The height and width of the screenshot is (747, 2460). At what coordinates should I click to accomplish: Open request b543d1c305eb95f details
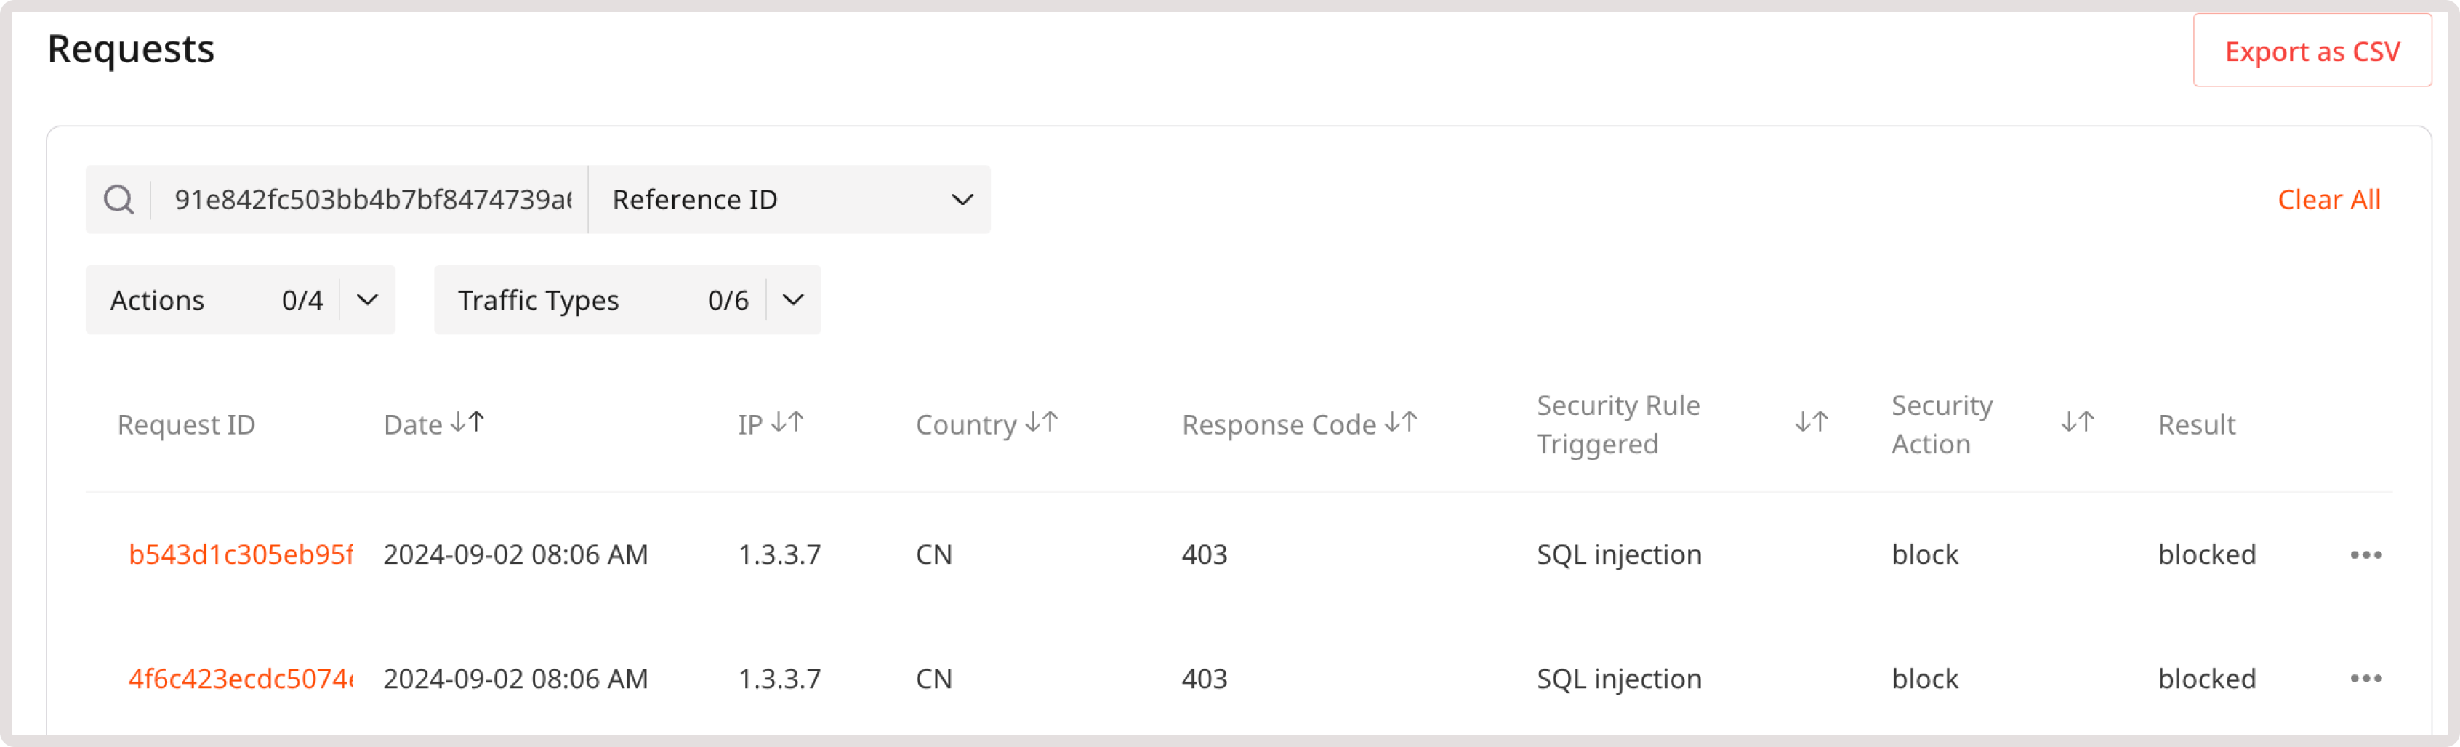click(241, 553)
